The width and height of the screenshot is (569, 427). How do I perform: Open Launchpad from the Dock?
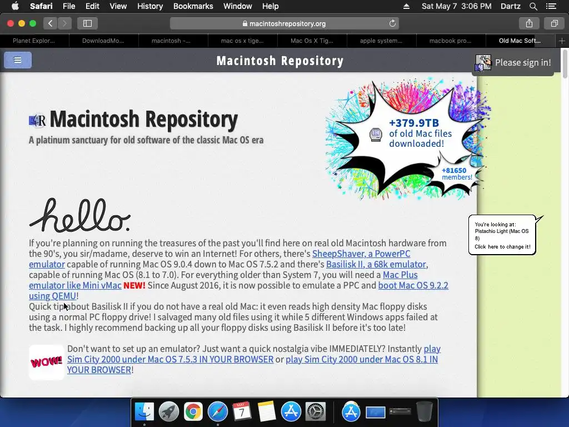[169, 412]
